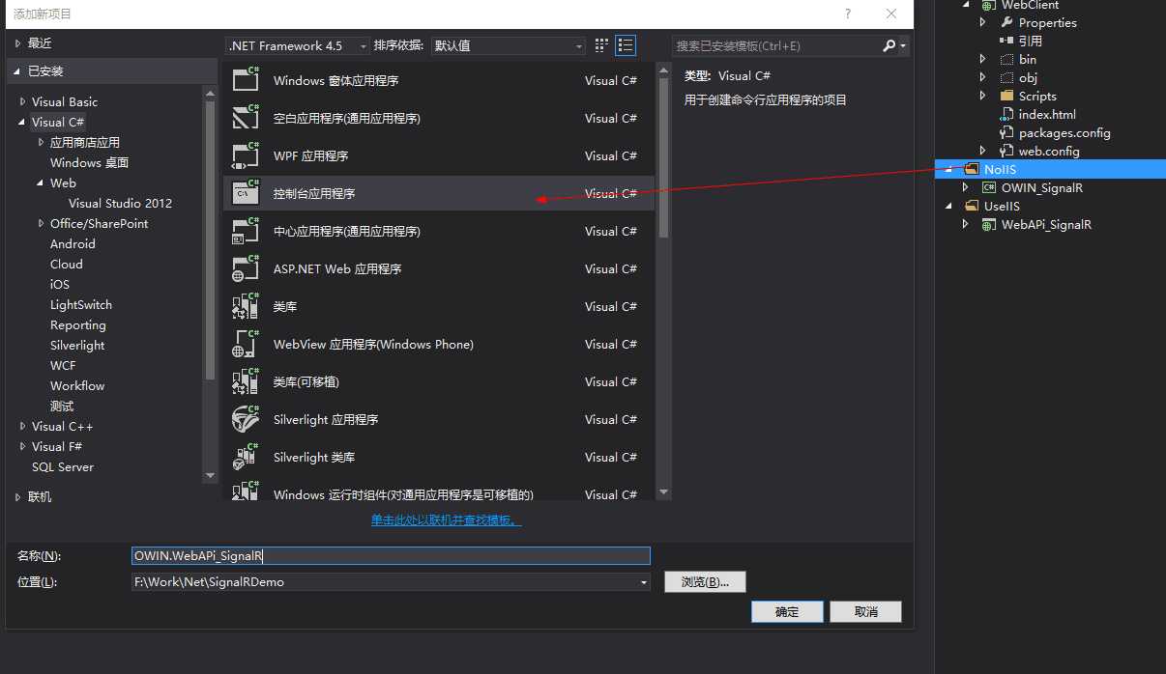Select the Silverlight category
Screen dimensions: 1166x674
pyautogui.click(x=77, y=345)
